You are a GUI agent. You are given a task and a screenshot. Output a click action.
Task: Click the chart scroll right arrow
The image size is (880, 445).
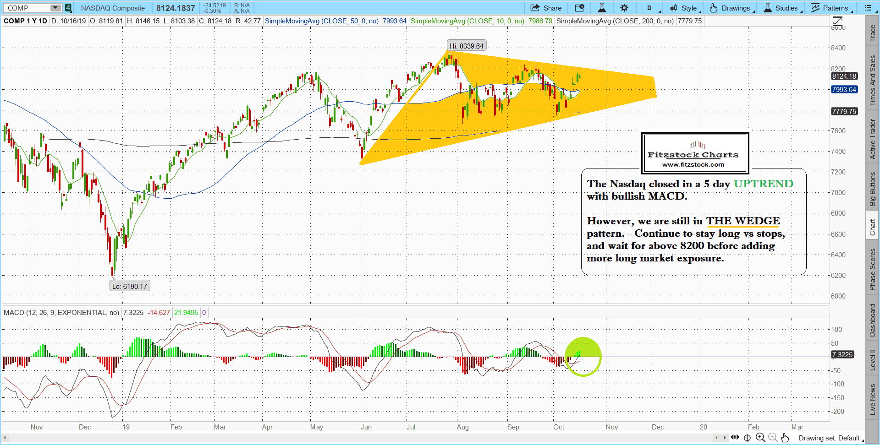click(x=725, y=438)
